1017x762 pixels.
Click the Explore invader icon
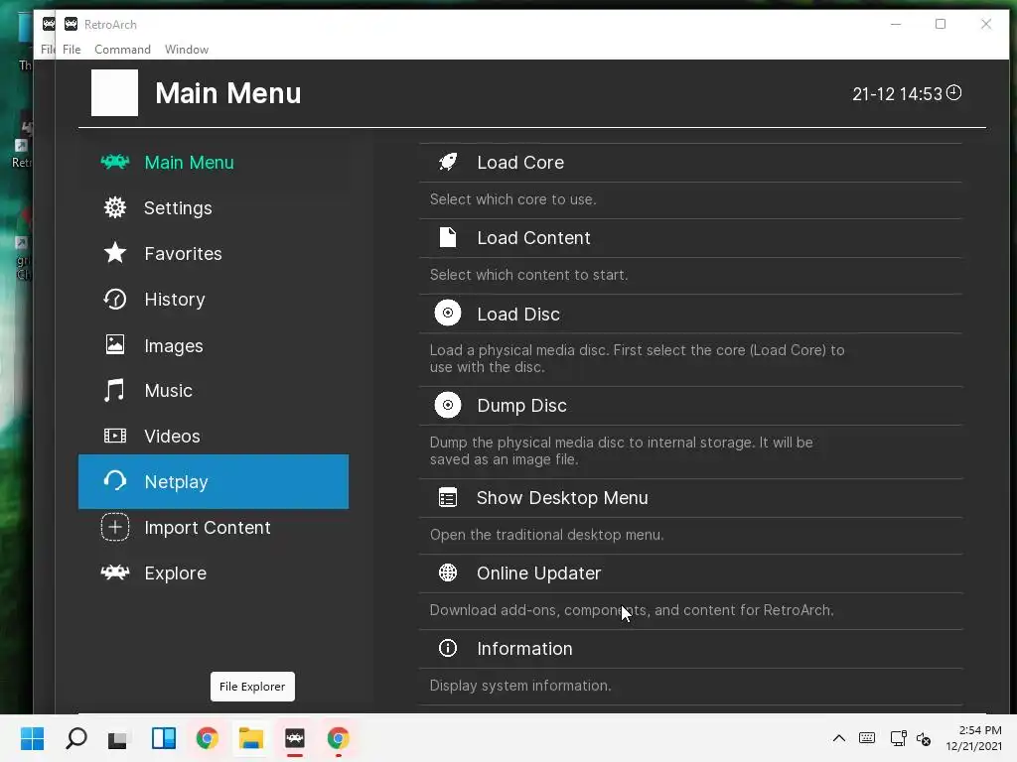pyautogui.click(x=115, y=572)
